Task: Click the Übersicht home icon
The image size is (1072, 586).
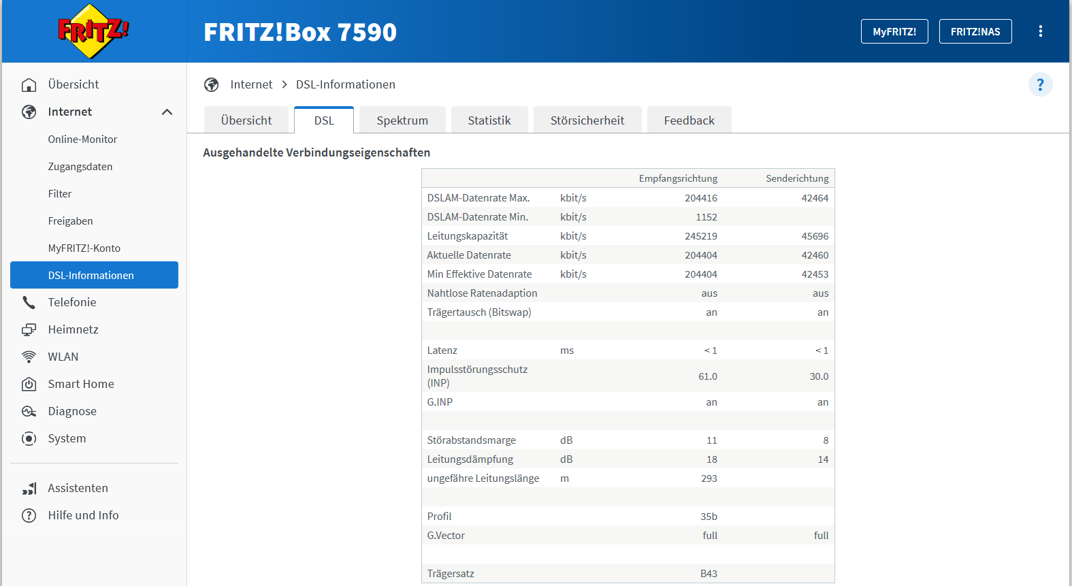Action: pyautogui.click(x=29, y=84)
